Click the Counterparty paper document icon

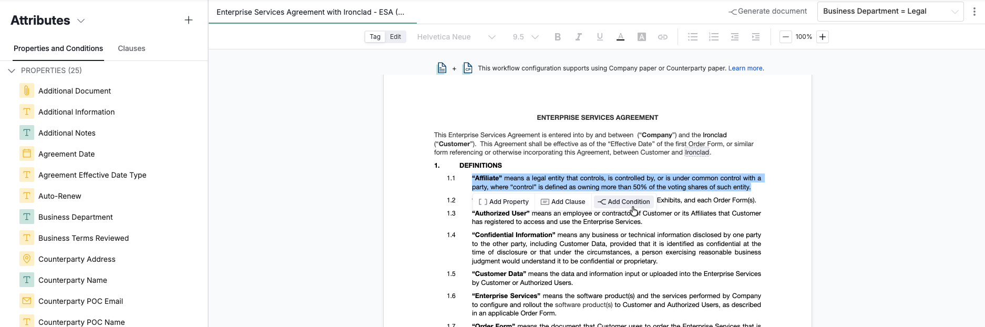[467, 68]
